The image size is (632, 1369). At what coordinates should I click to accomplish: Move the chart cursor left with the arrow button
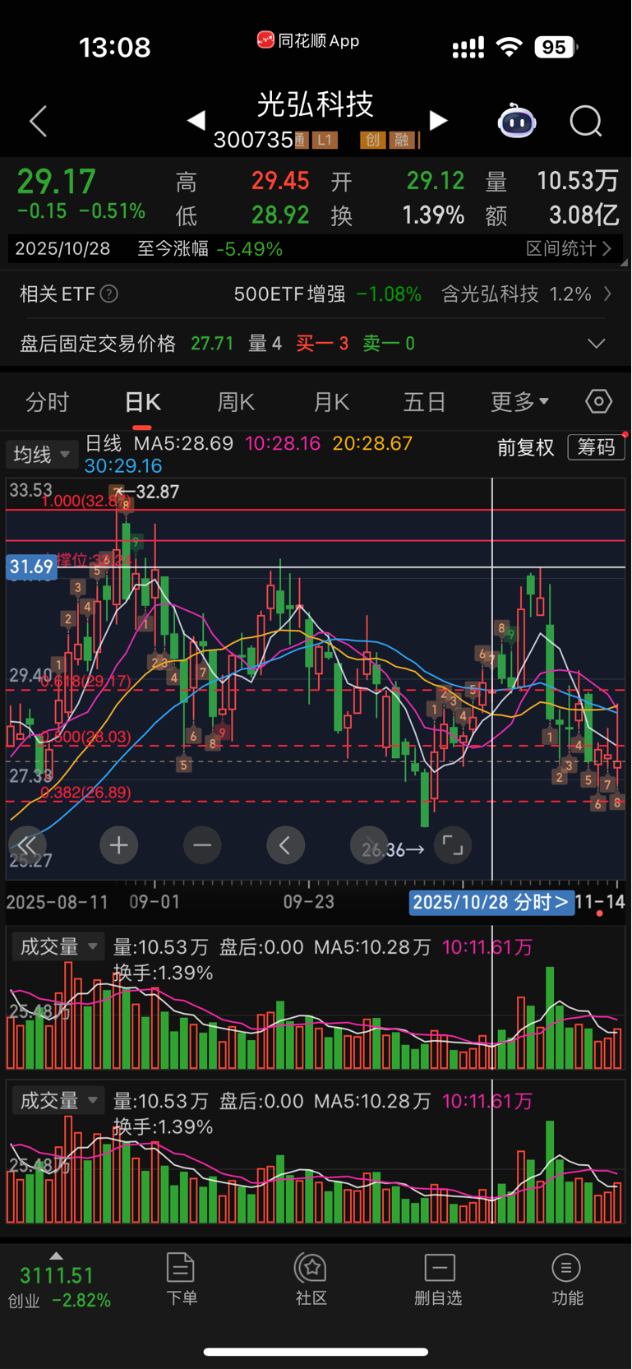285,845
